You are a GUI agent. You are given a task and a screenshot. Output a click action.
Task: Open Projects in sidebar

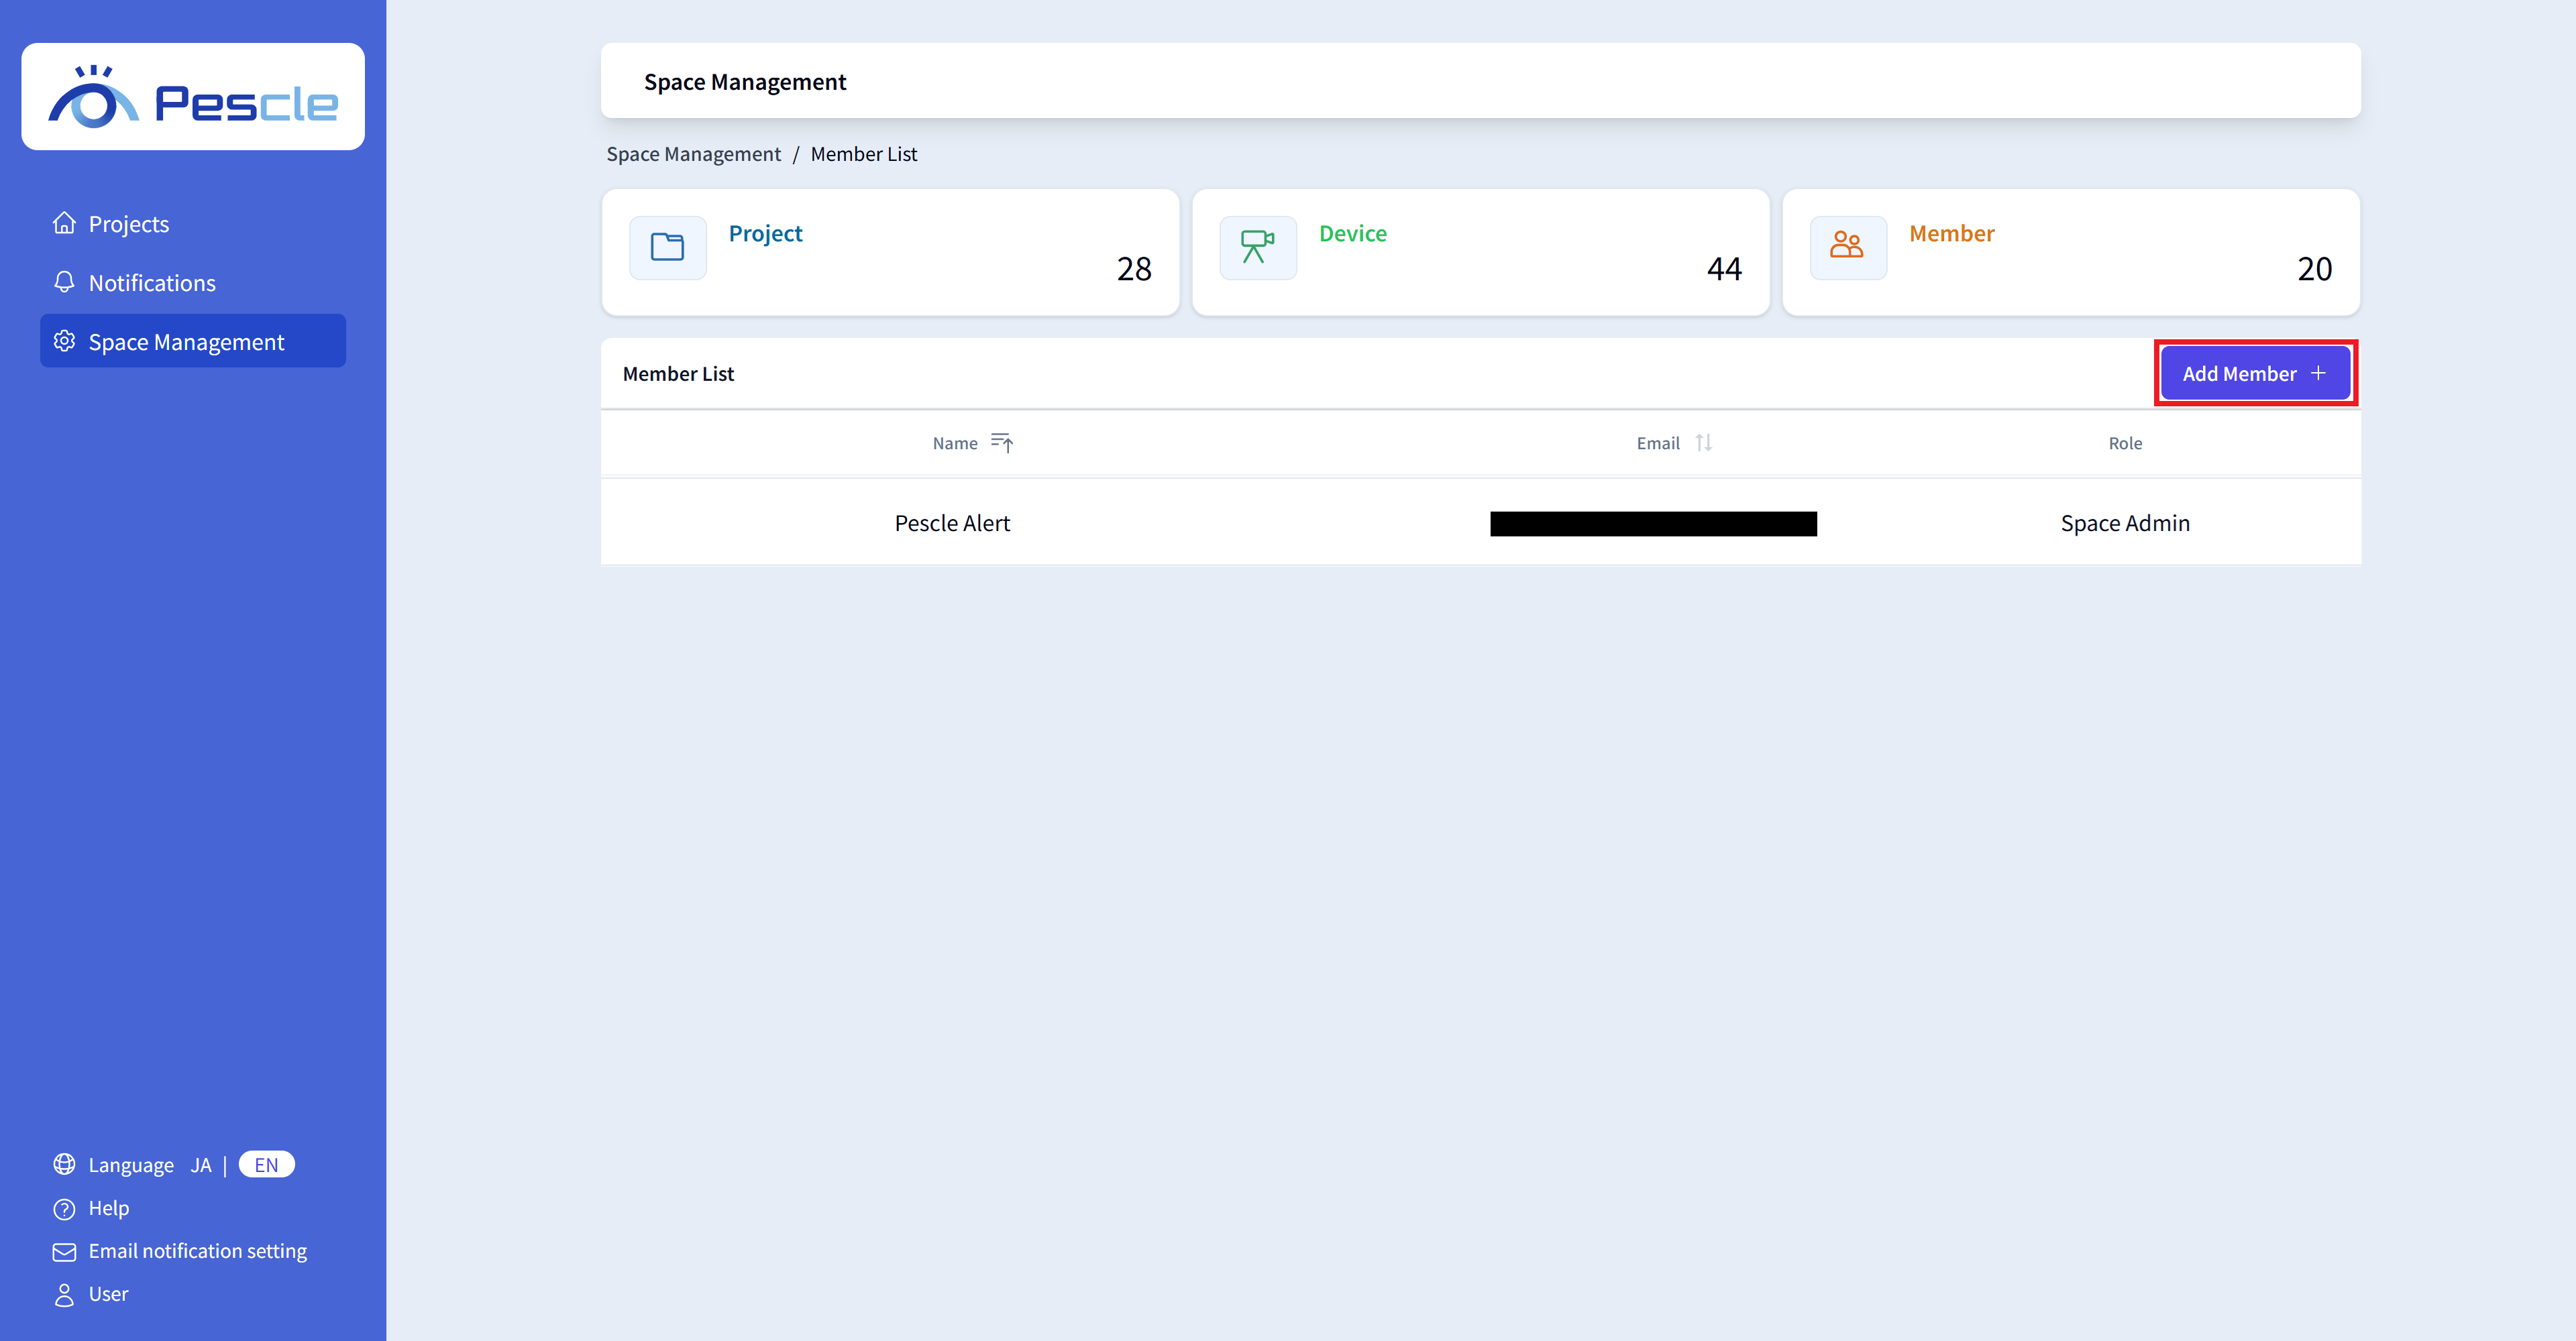pyautogui.click(x=129, y=224)
